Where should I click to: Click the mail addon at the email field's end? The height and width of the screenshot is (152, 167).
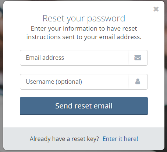138,58
